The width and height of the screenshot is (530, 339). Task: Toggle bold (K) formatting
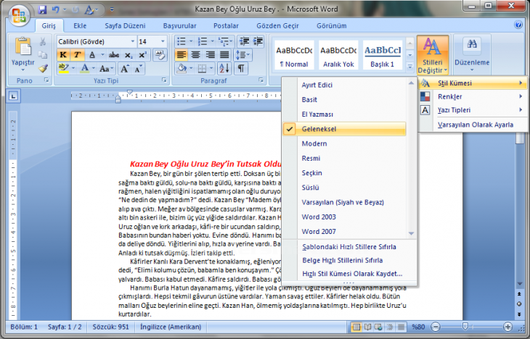coord(63,54)
